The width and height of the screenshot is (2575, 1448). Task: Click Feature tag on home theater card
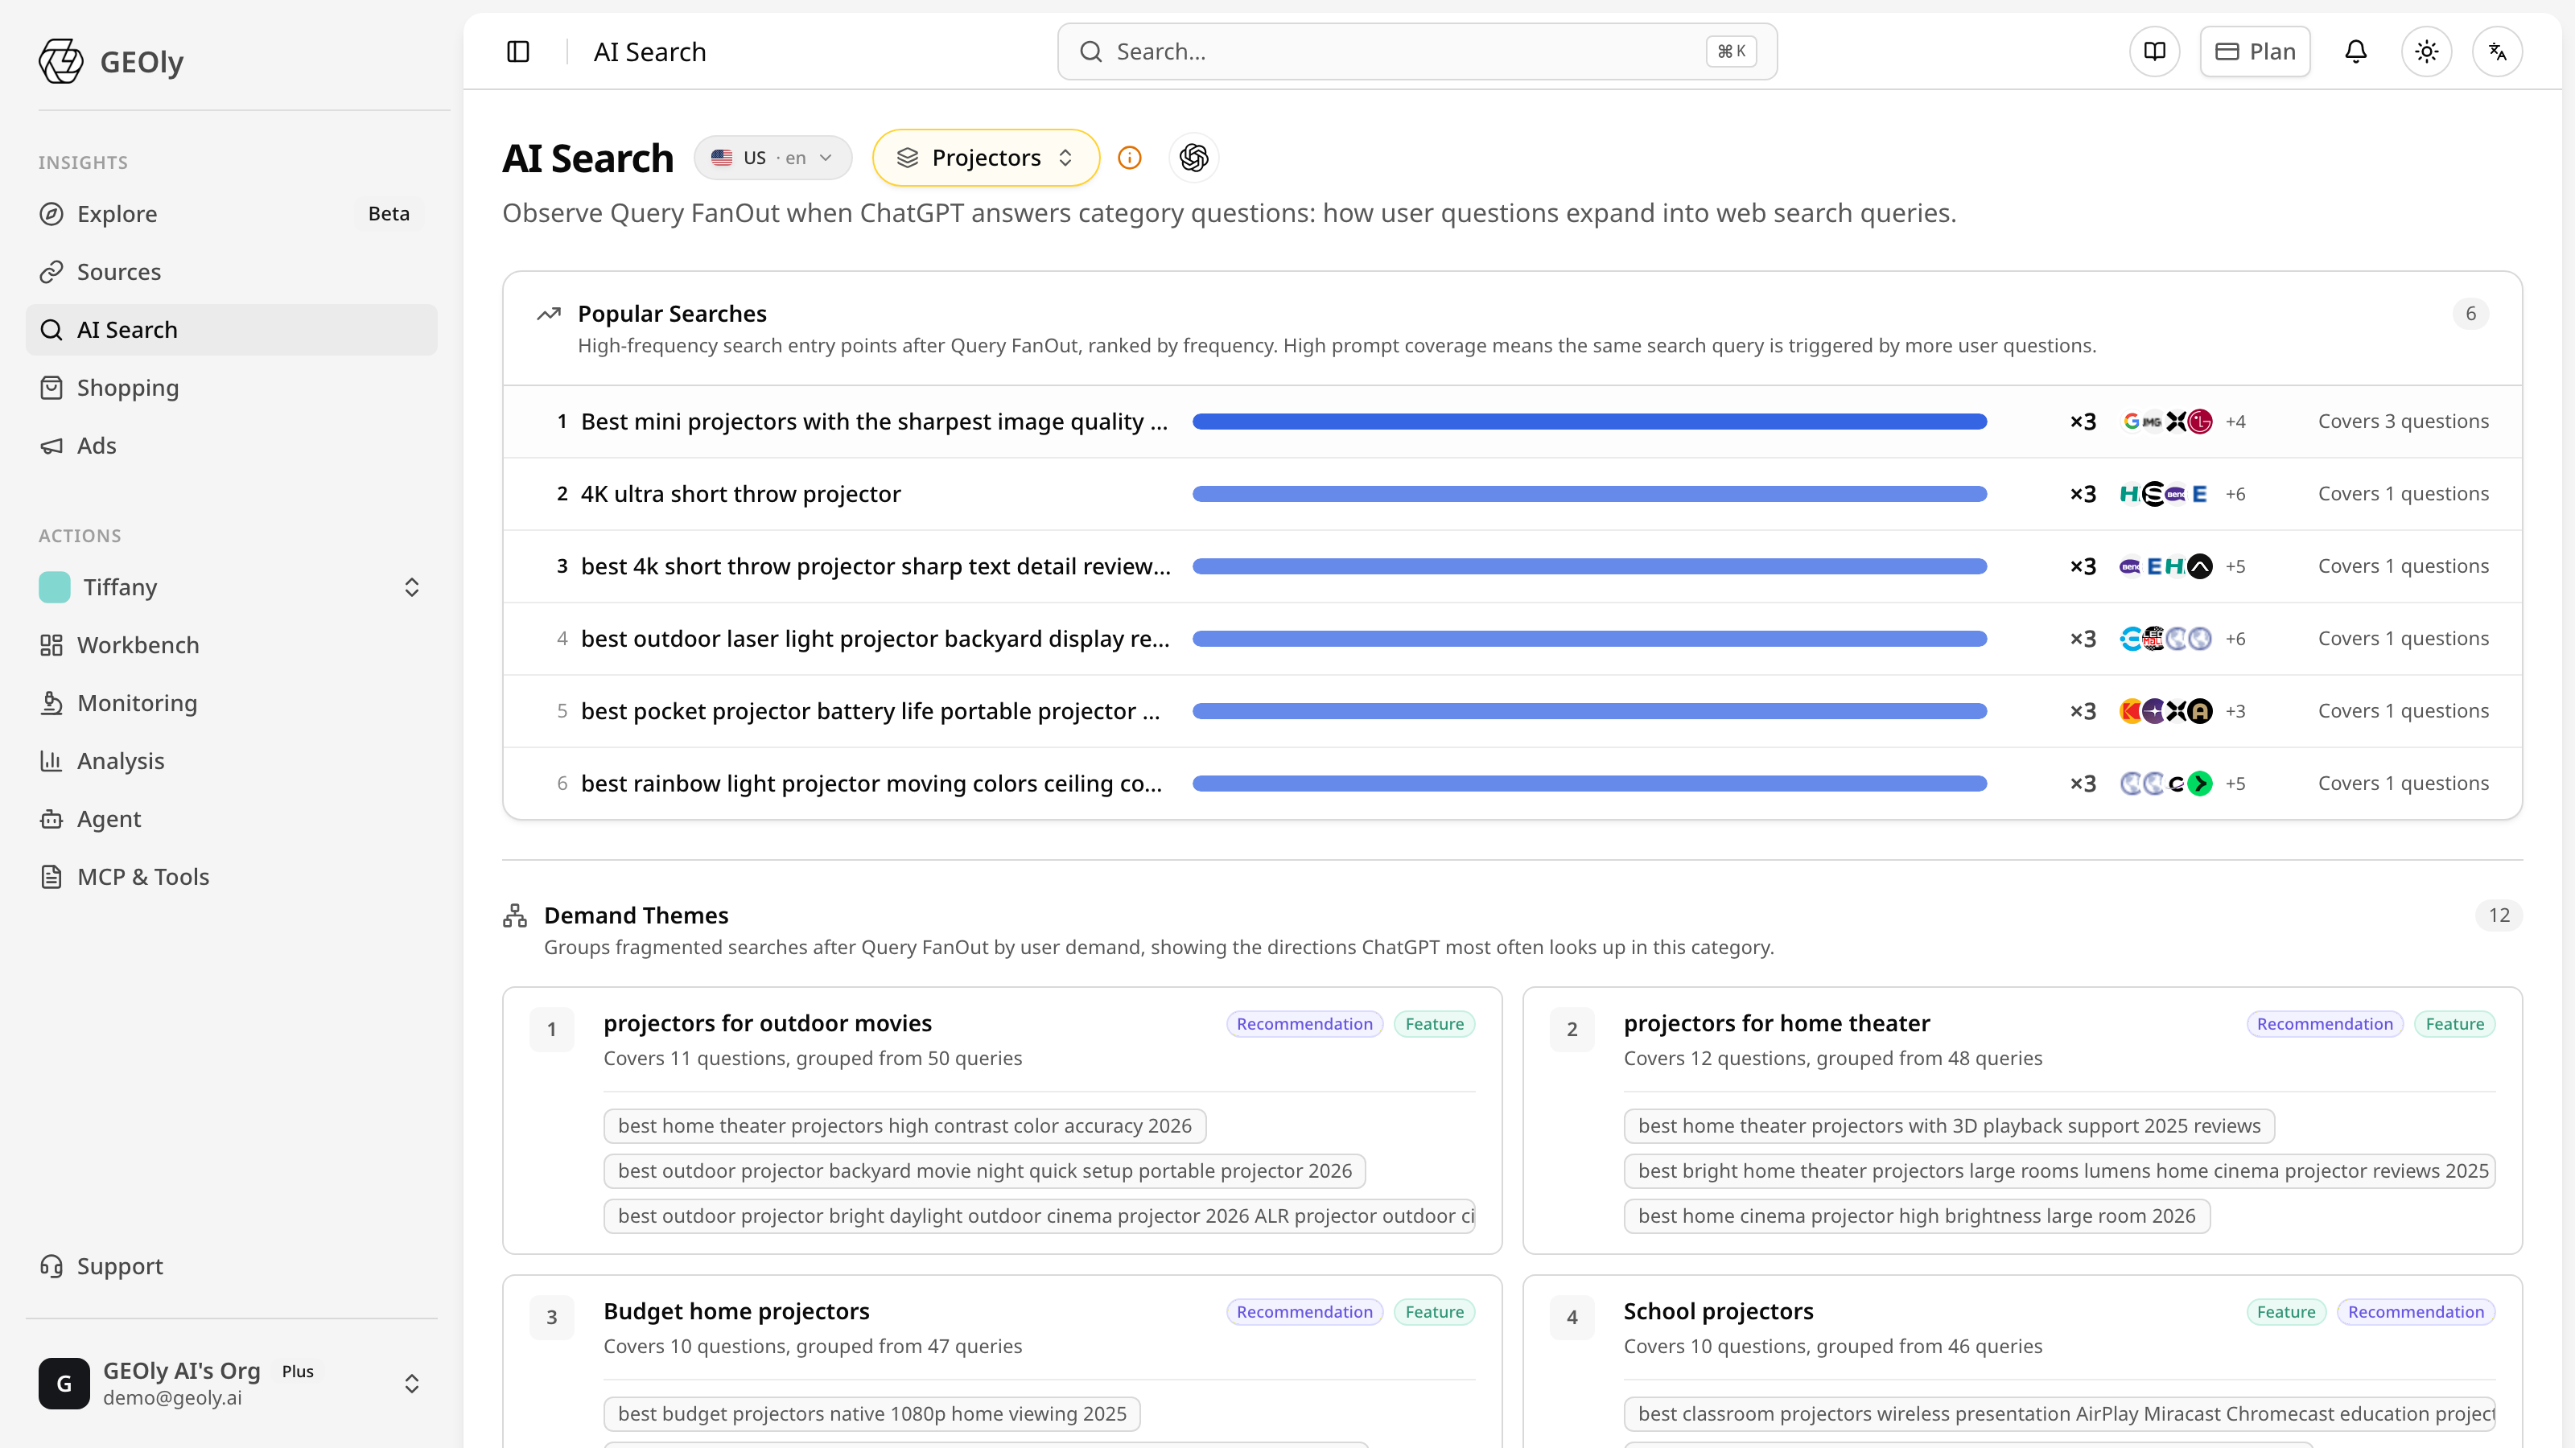2454,1023
